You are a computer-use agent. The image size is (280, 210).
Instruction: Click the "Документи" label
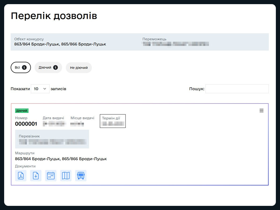point(25,166)
